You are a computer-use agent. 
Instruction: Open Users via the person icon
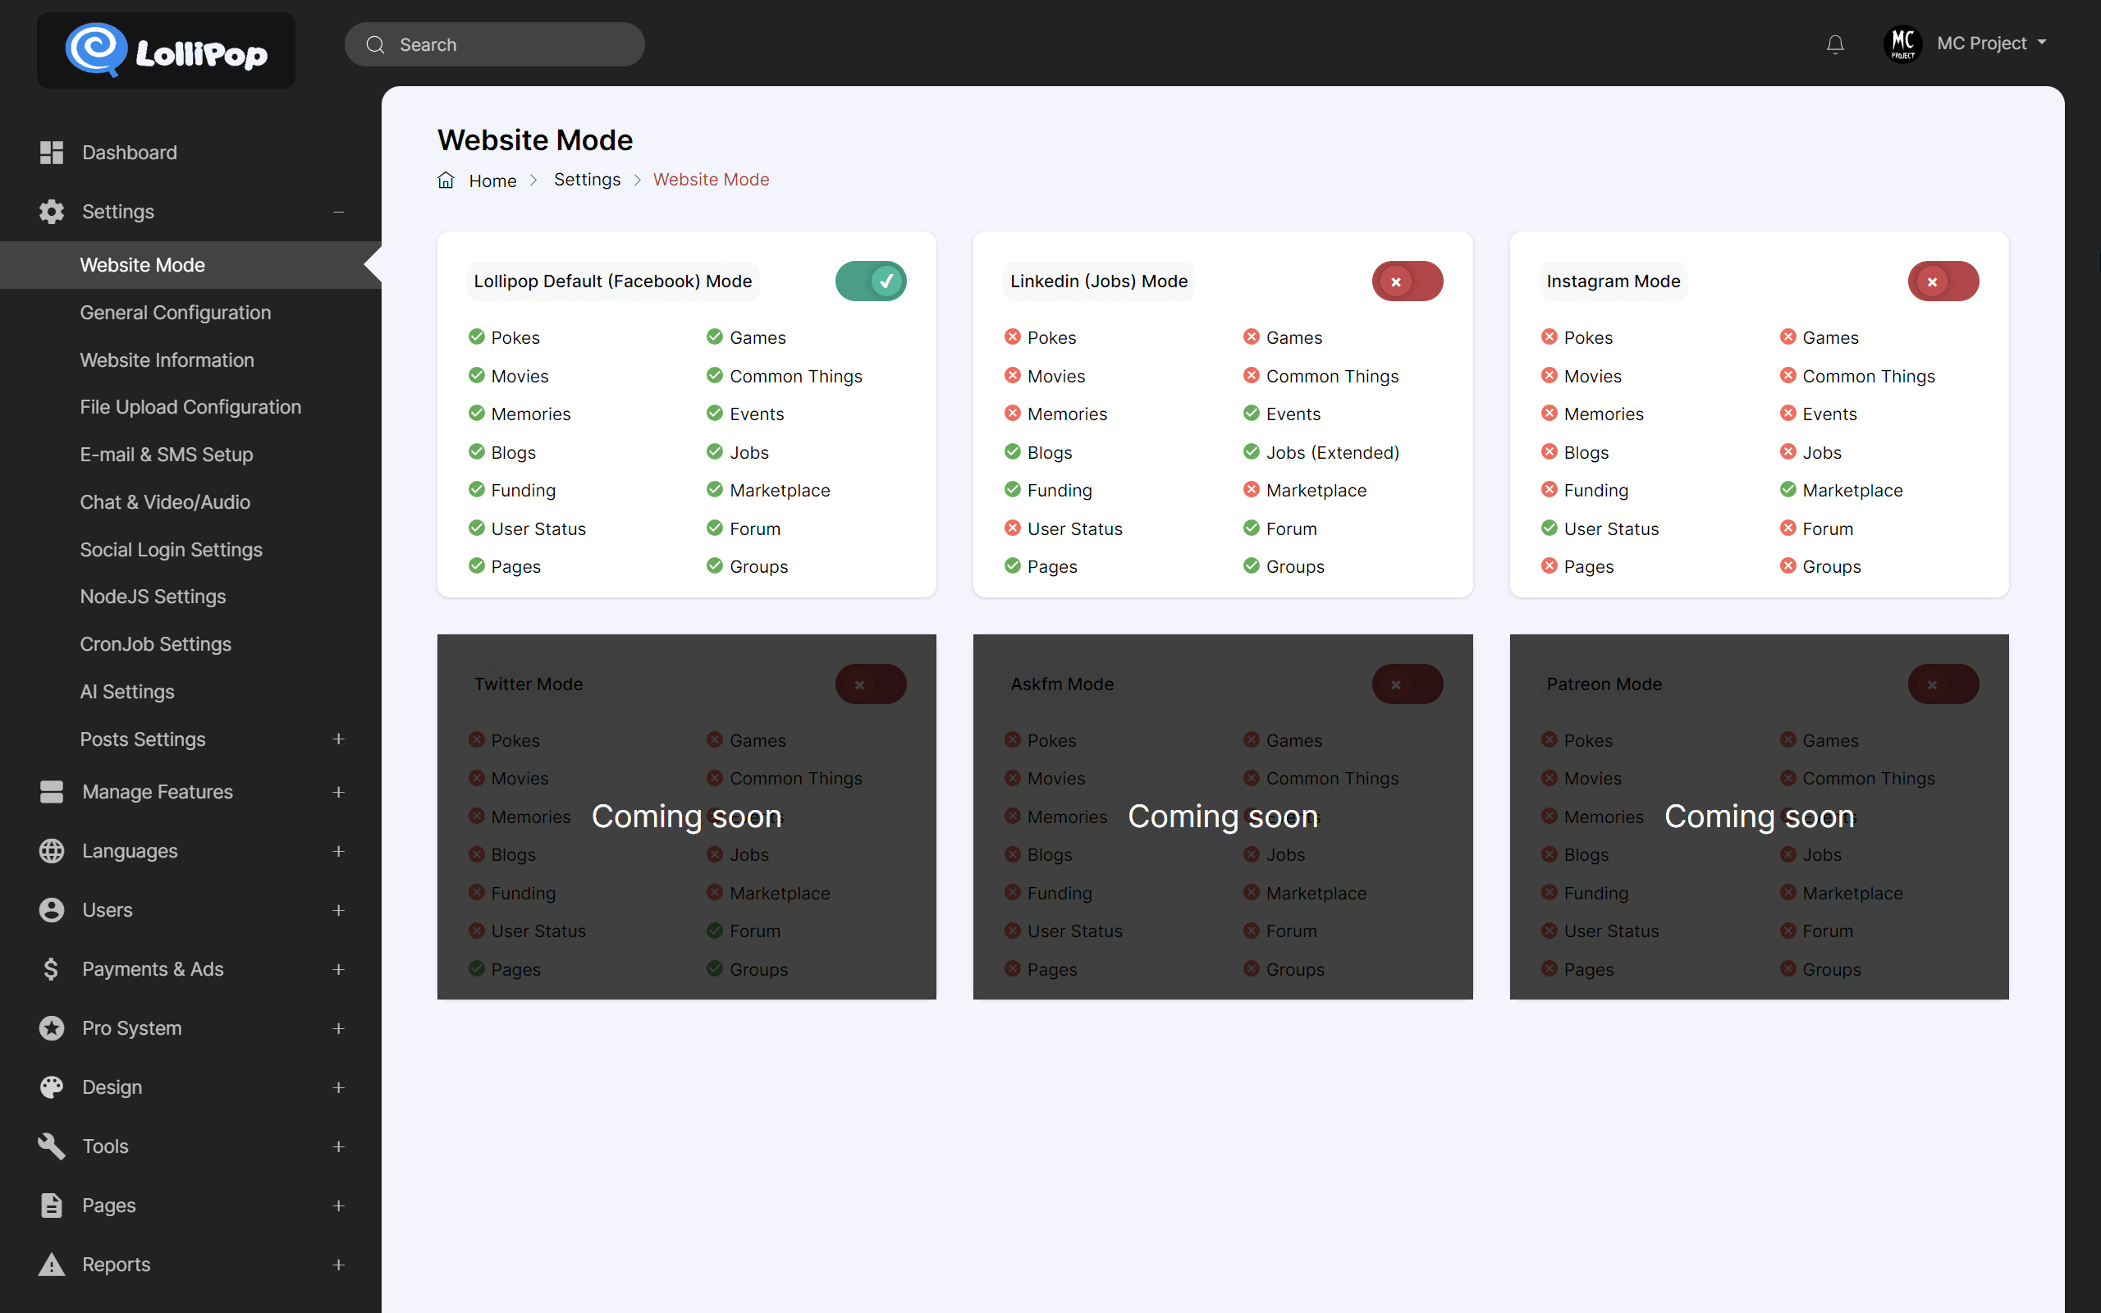pos(50,909)
